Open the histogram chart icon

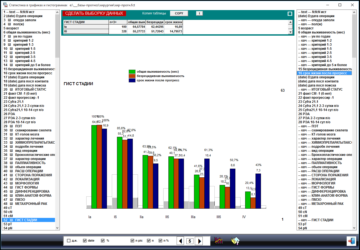click(x=218, y=240)
